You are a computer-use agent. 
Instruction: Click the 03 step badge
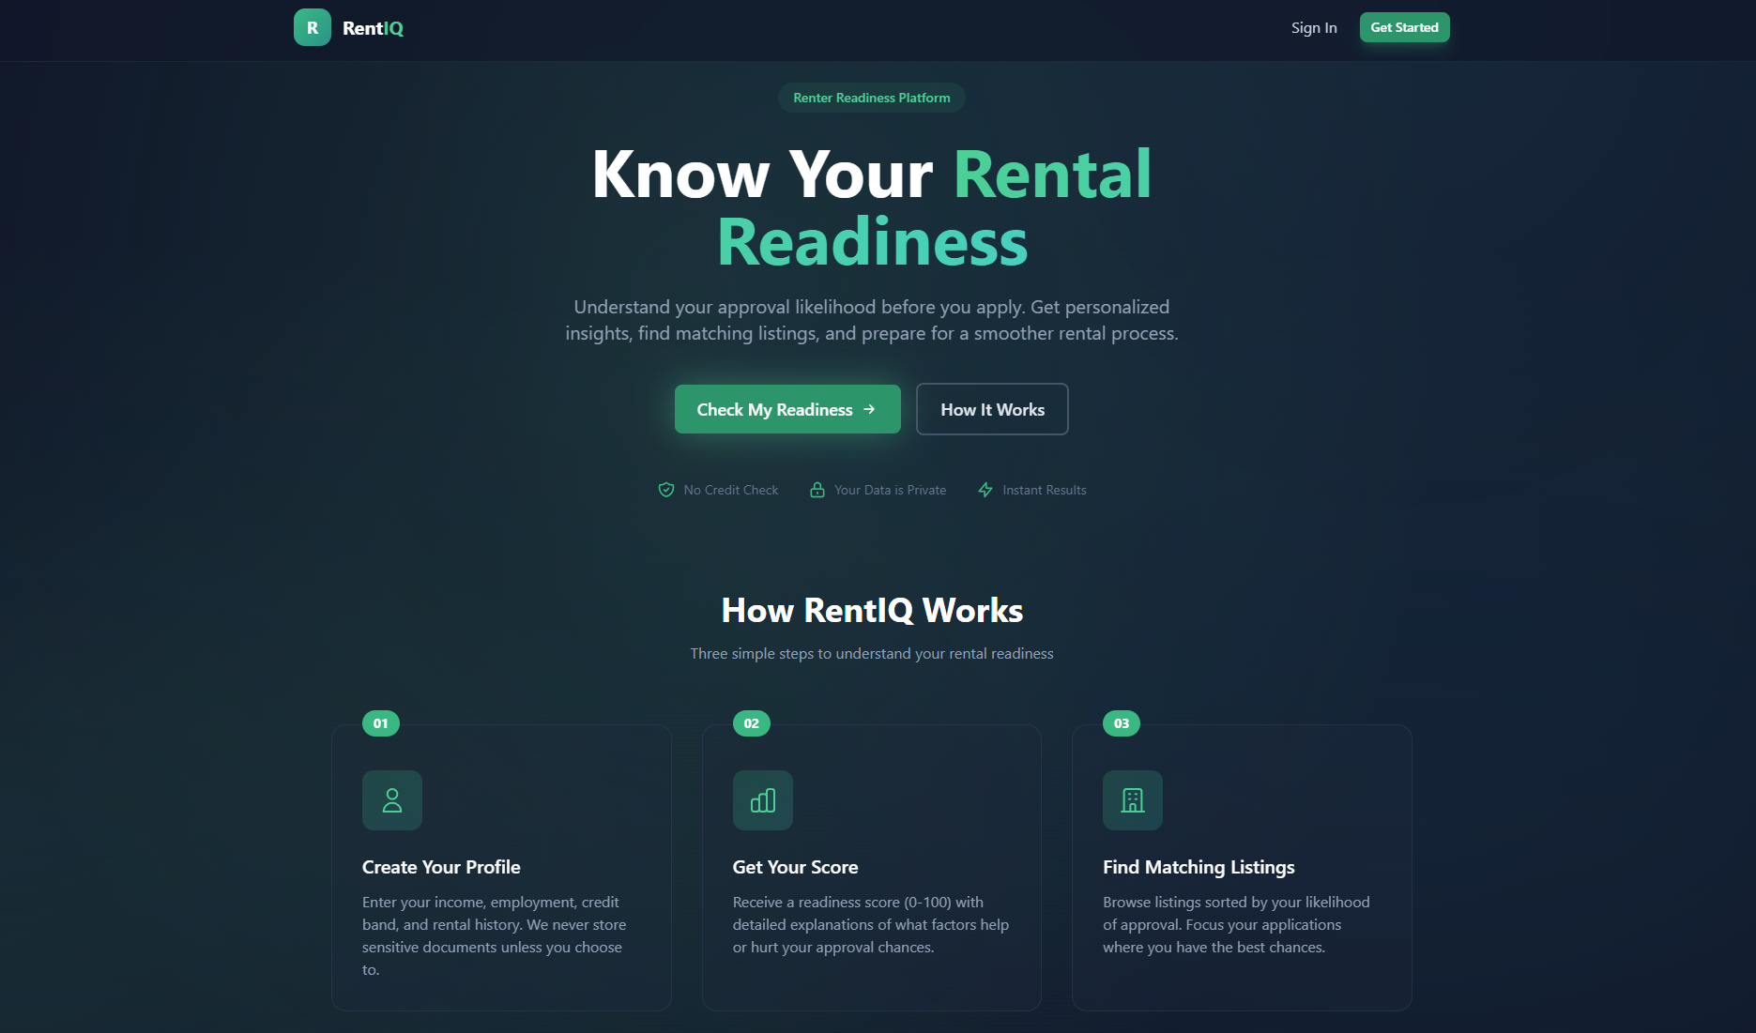[x=1122, y=723]
